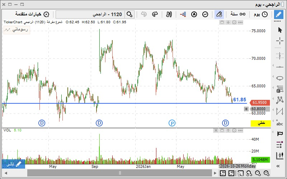
Task: Click the 61.85 horizontal line label
Action: [x=240, y=100]
